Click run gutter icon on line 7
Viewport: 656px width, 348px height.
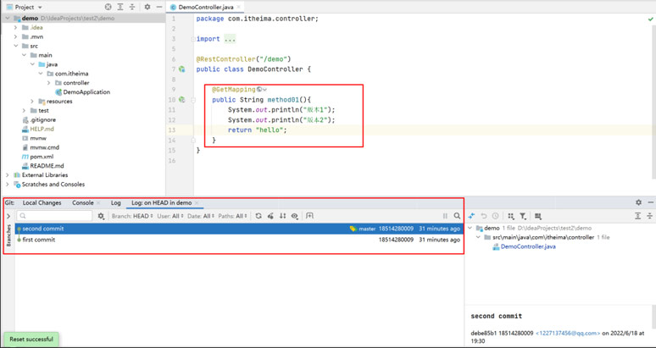[181, 69]
